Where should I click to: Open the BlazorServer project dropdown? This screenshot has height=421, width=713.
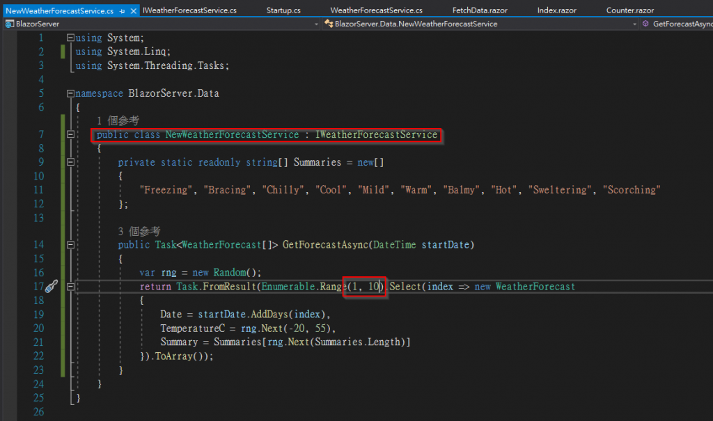point(317,24)
